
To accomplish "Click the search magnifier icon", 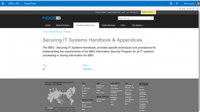I will coord(152,18).
